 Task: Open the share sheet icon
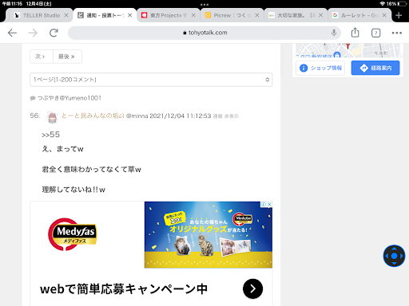pyautogui.click(x=355, y=33)
